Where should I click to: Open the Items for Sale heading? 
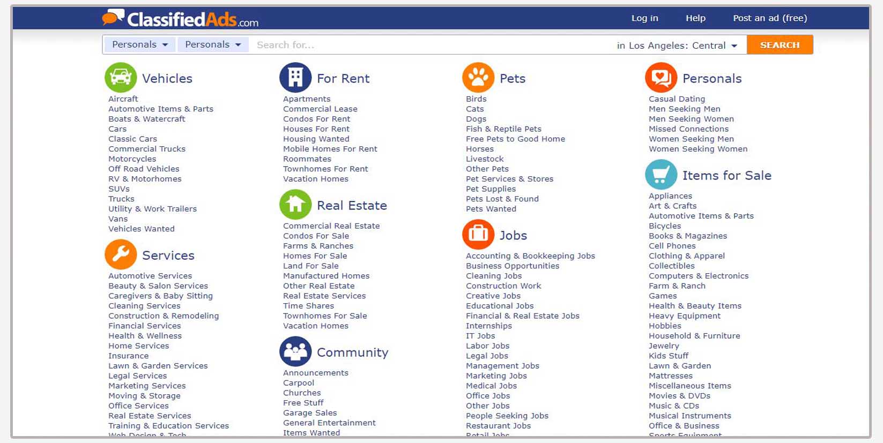(726, 175)
